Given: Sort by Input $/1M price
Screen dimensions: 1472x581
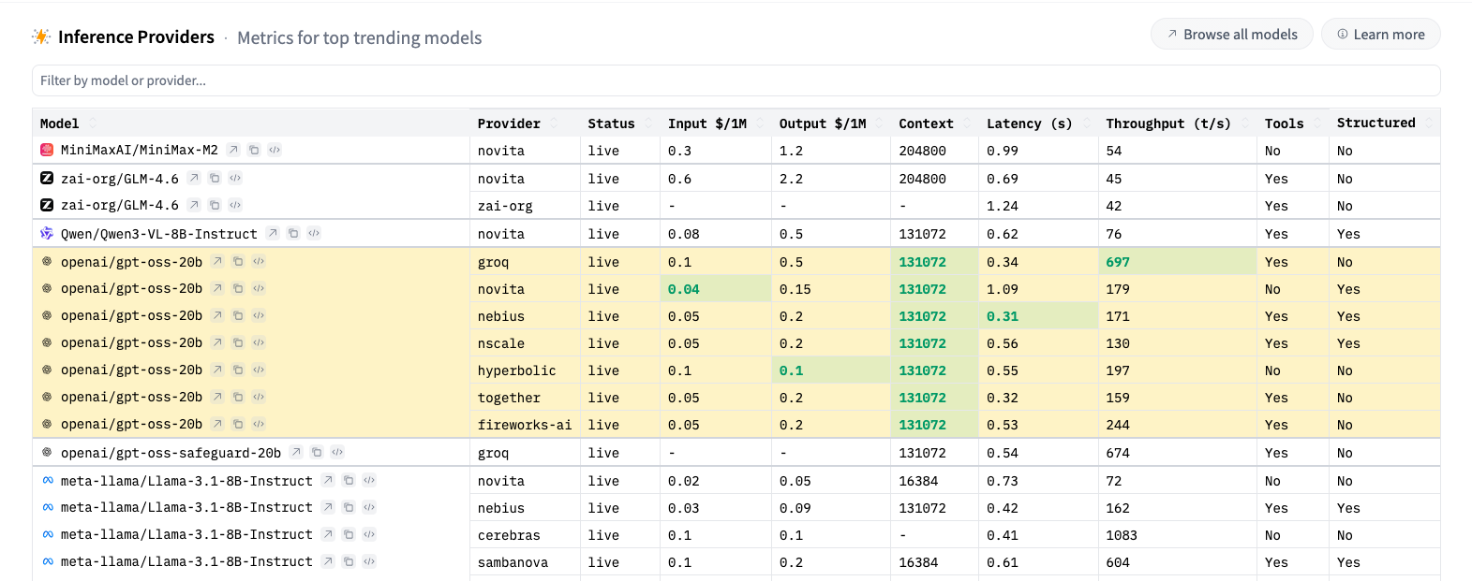Looking at the screenshot, I should tap(760, 123).
